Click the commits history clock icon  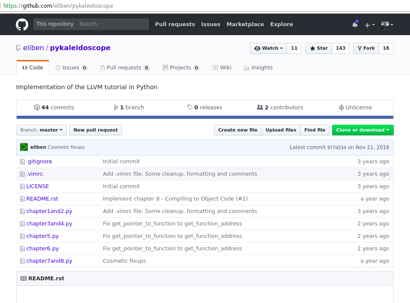37,108
